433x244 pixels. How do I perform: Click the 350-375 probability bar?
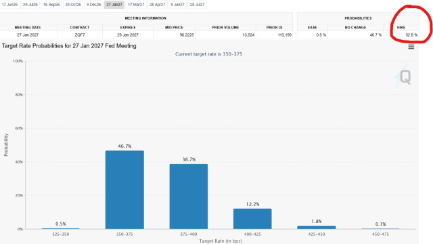pyautogui.click(x=124, y=190)
